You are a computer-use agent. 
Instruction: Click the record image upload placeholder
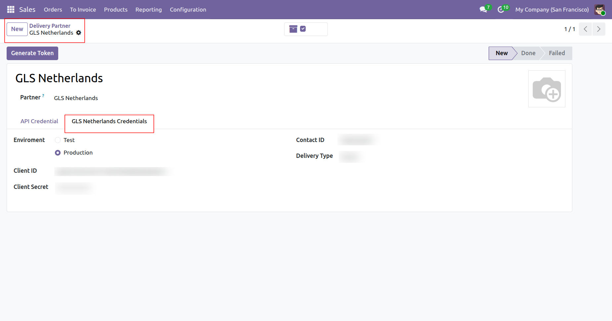click(547, 89)
